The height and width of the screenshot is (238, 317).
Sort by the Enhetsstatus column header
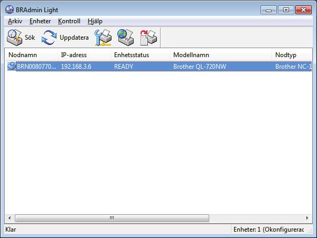tap(141, 55)
